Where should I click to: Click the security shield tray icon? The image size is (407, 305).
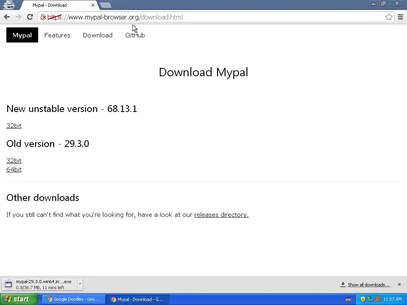click(x=363, y=299)
